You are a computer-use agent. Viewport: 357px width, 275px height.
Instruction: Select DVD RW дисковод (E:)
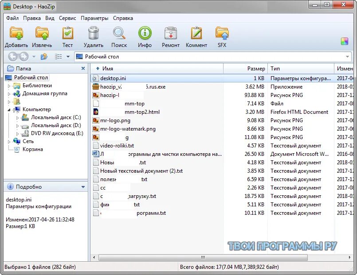coord(57,133)
